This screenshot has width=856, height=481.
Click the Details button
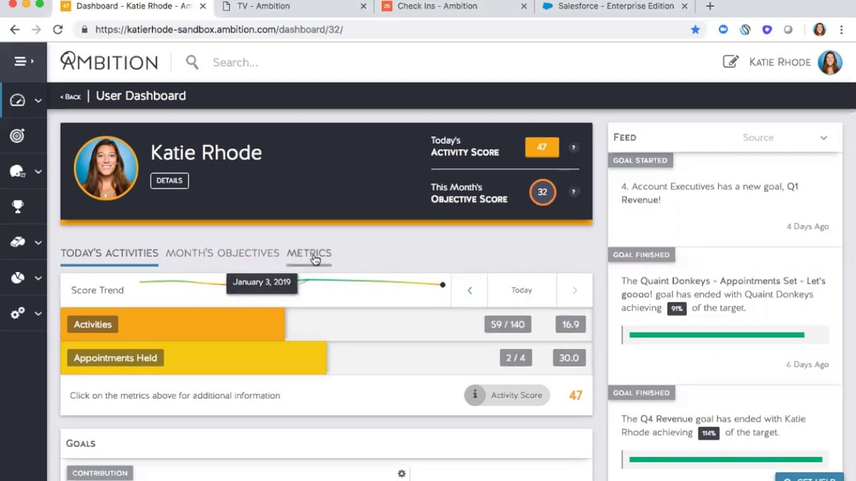pos(169,180)
